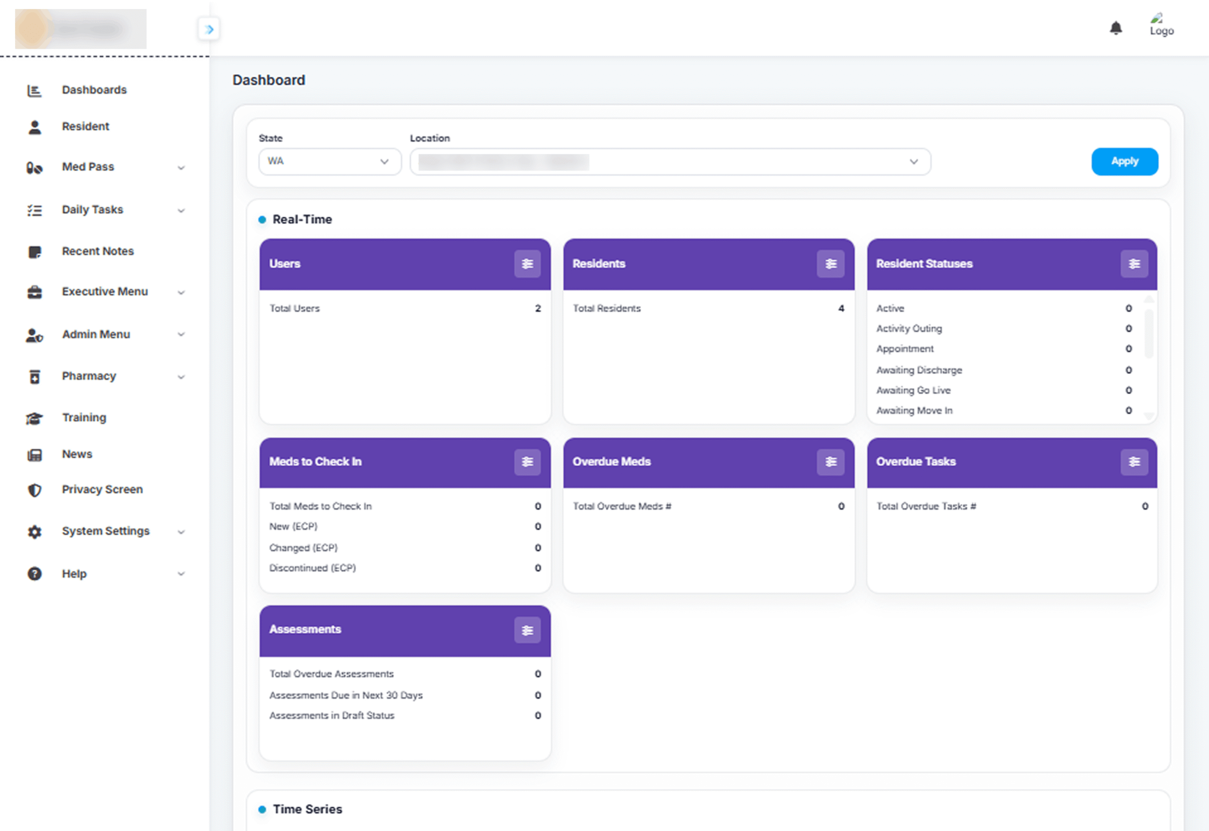Click the notification bell icon
This screenshot has height=831, width=1209.
tap(1115, 28)
